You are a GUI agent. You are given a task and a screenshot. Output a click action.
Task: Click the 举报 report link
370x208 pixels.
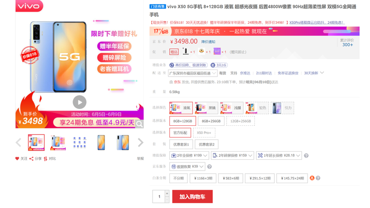pos(140,159)
